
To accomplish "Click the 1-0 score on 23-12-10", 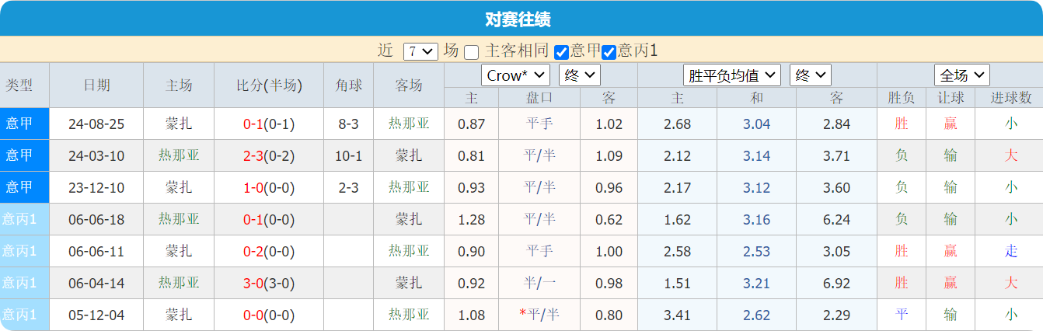I will point(253,187).
